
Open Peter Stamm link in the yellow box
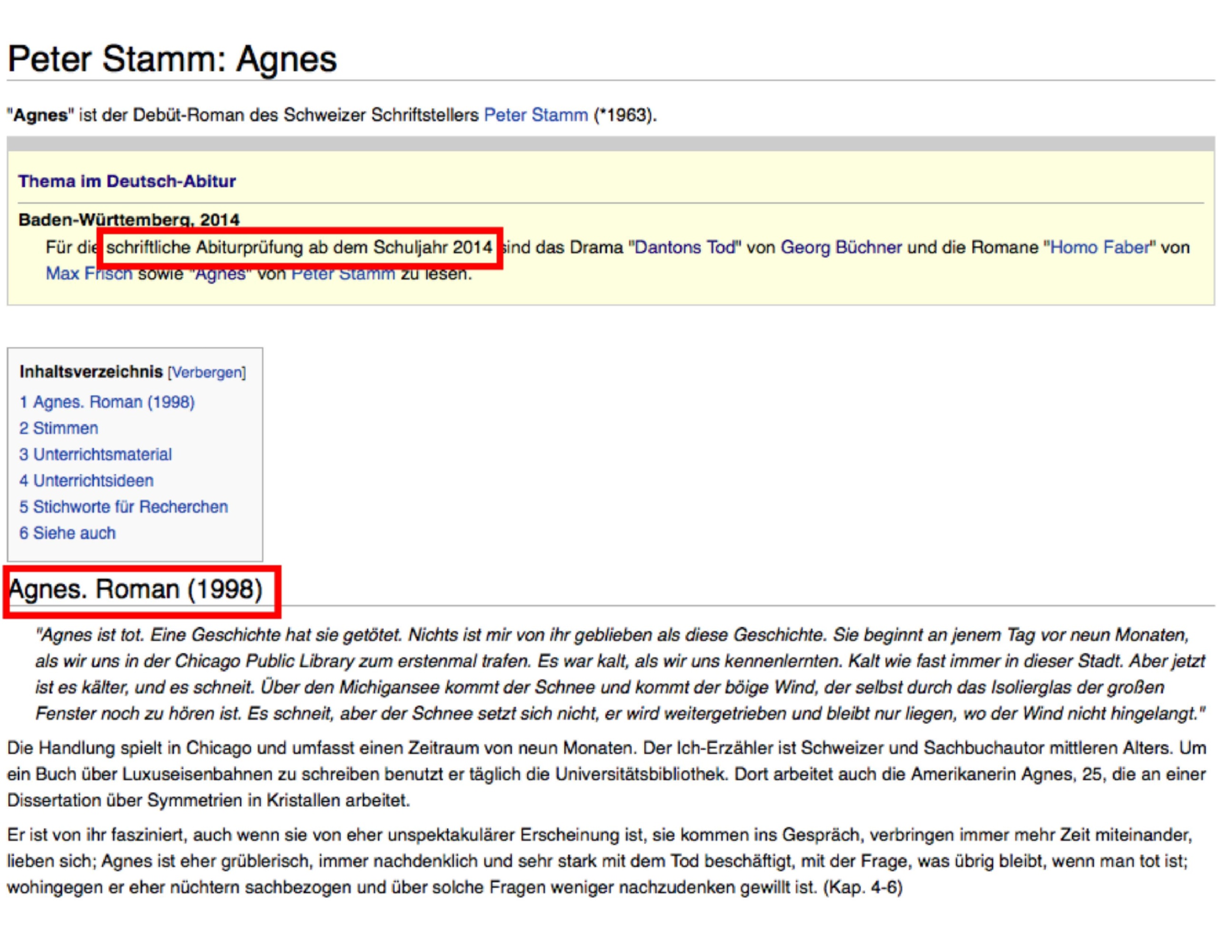click(343, 275)
